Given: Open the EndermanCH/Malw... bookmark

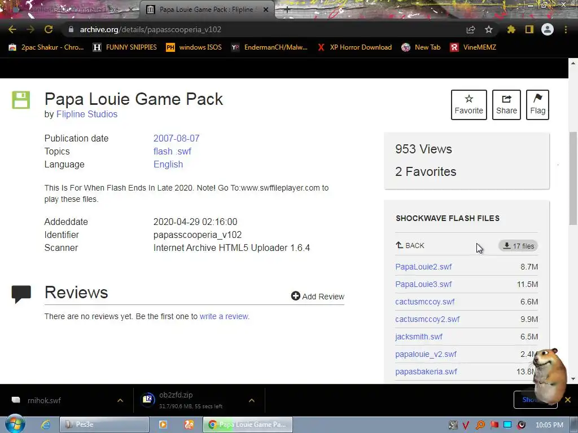Looking at the screenshot, I should pos(269,47).
